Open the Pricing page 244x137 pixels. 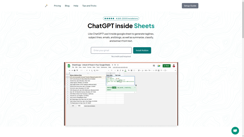(x=58, y=6)
